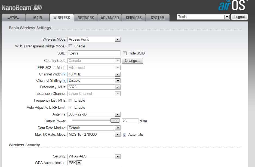Switch to the MAIN tab
Viewport: 255px width, 167px height.
(38, 18)
